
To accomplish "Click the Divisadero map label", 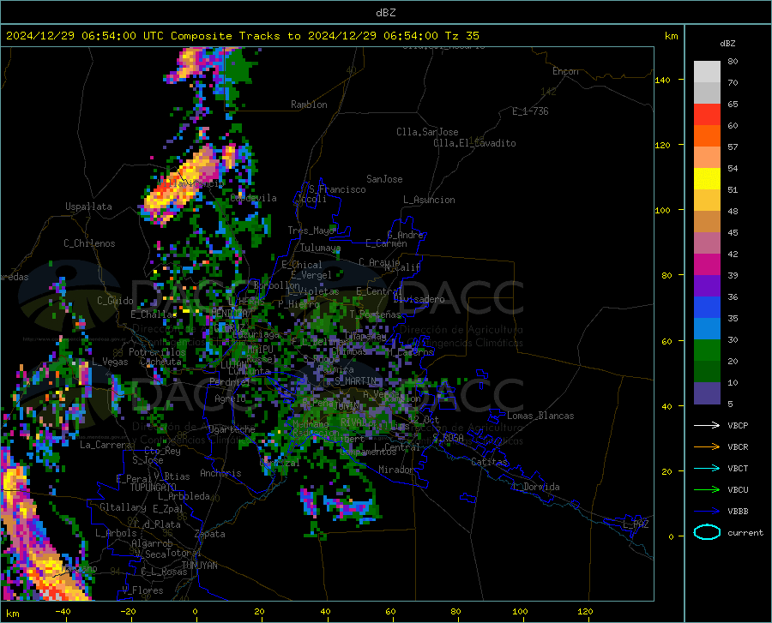I will (419, 299).
